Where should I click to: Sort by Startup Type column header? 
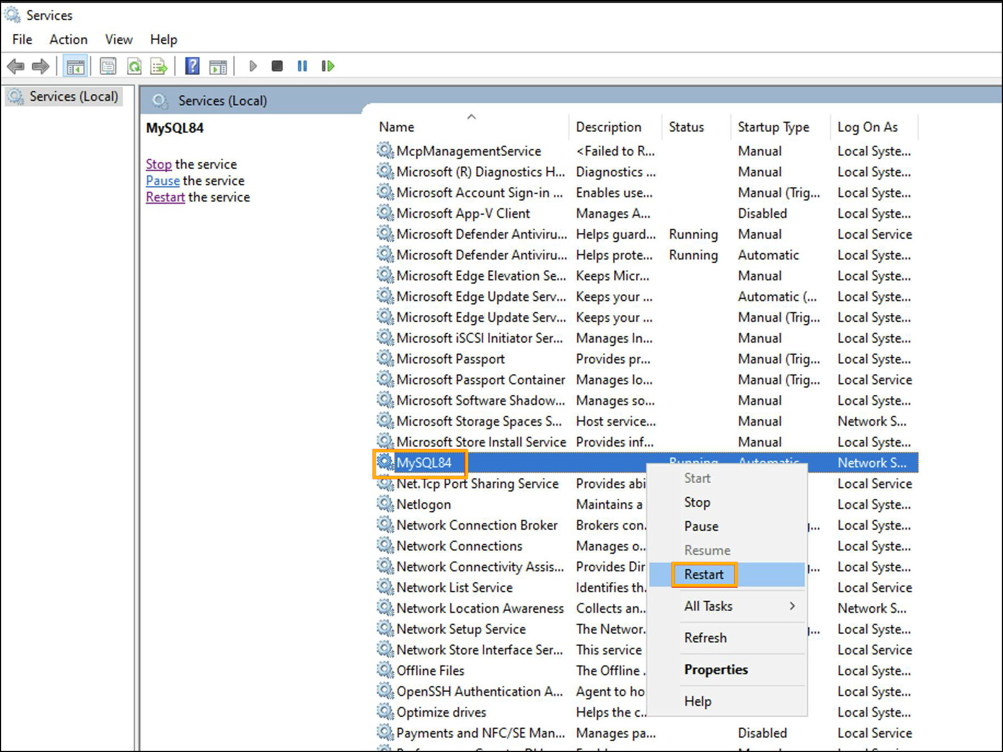[773, 127]
